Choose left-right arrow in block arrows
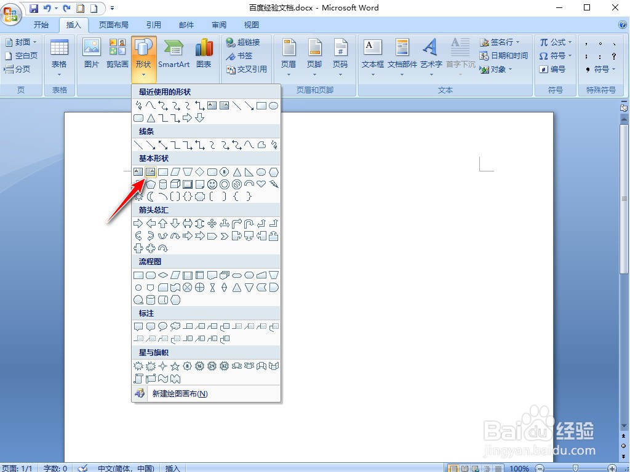630x472 pixels. (187, 224)
